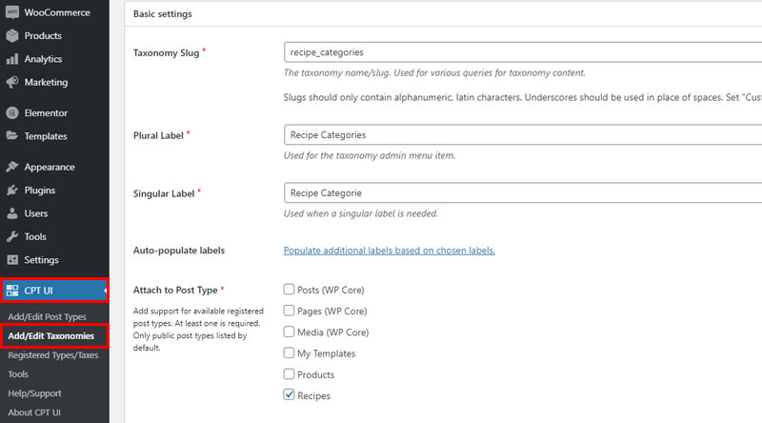The width and height of the screenshot is (762, 423).
Task: Check the Posts (WP Core) checkbox
Action: (x=289, y=290)
